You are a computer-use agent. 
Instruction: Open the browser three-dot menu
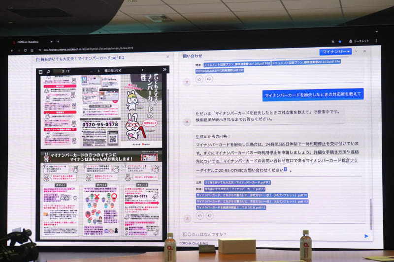point(376,41)
